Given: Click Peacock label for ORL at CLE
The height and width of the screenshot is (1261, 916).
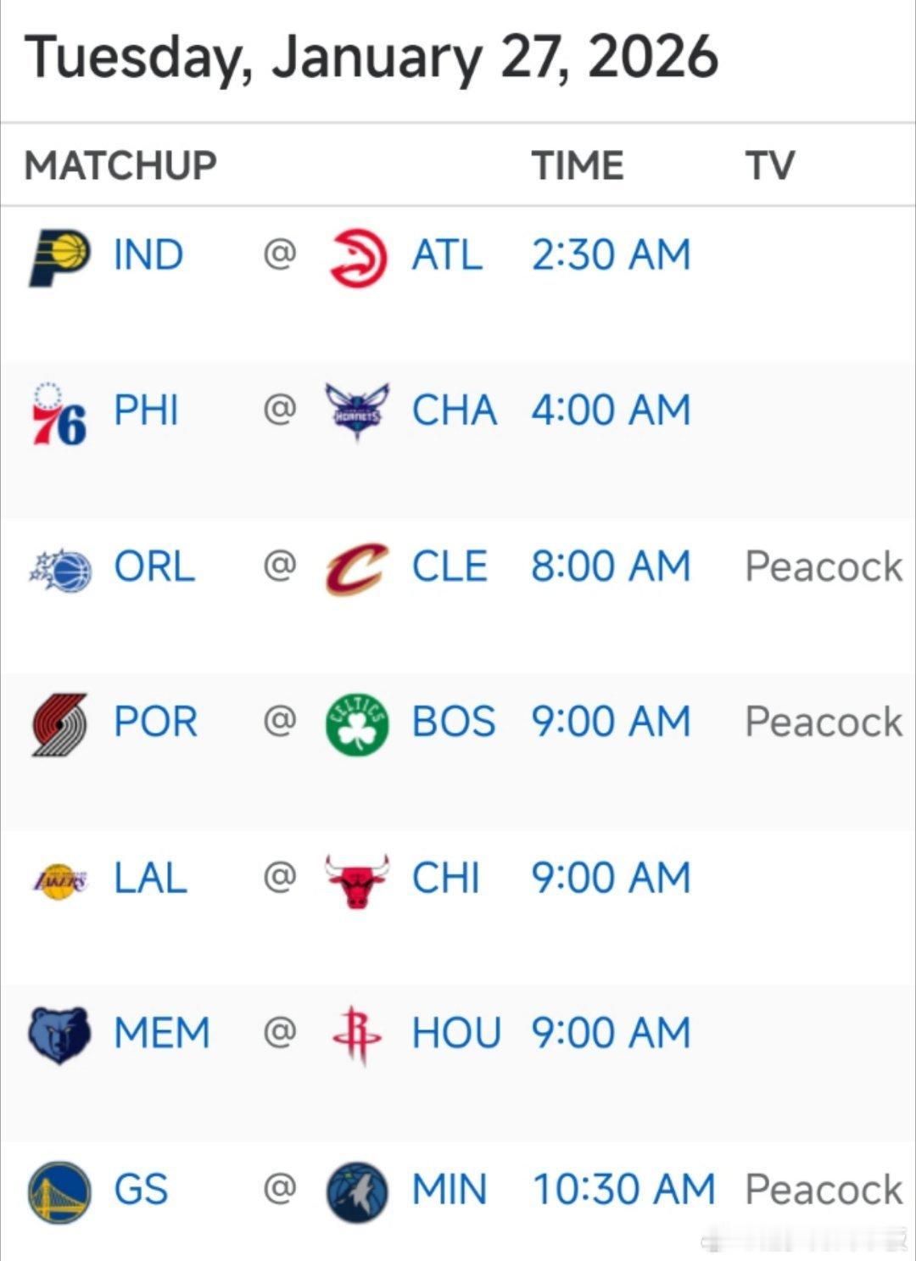Looking at the screenshot, I should (824, 566).
